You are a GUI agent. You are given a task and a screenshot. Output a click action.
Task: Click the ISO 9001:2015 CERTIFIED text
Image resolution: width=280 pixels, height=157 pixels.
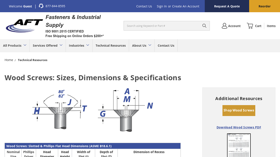64,31
